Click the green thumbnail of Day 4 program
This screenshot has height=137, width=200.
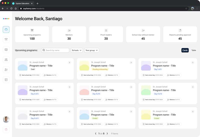click(146, 90)
